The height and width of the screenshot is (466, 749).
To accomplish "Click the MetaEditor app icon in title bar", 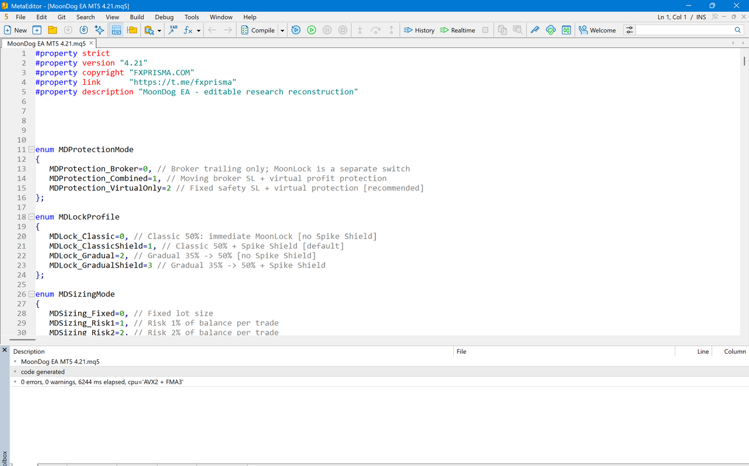I will tap(6, 5).
